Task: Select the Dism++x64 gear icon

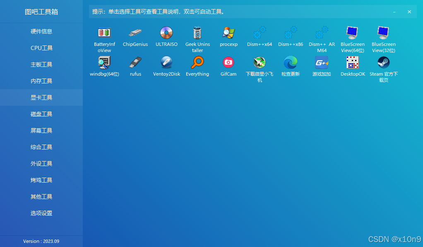Action: (260, 33)
